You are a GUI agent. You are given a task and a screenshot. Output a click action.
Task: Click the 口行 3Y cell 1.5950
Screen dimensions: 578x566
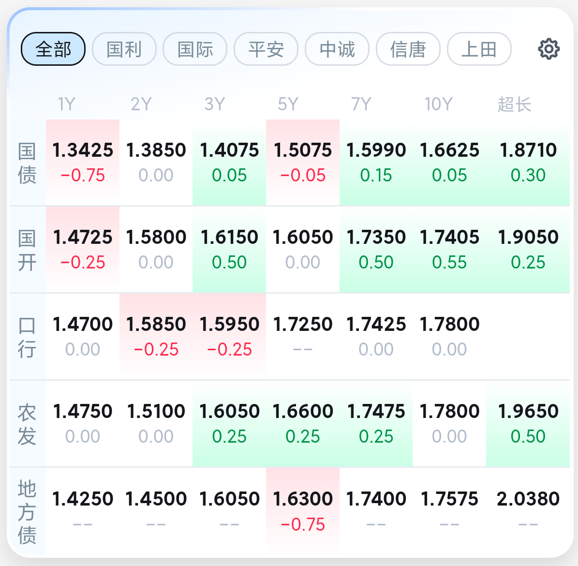point(229,337)
